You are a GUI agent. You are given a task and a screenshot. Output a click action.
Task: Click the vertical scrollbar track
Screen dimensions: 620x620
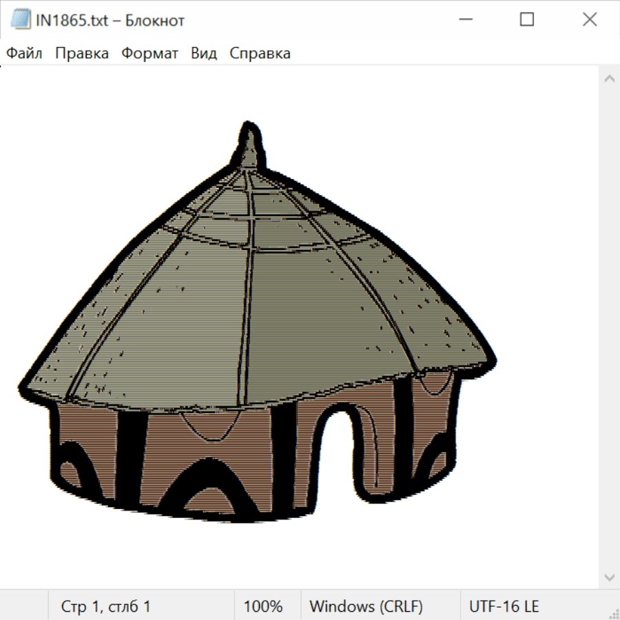pos(609,327)
